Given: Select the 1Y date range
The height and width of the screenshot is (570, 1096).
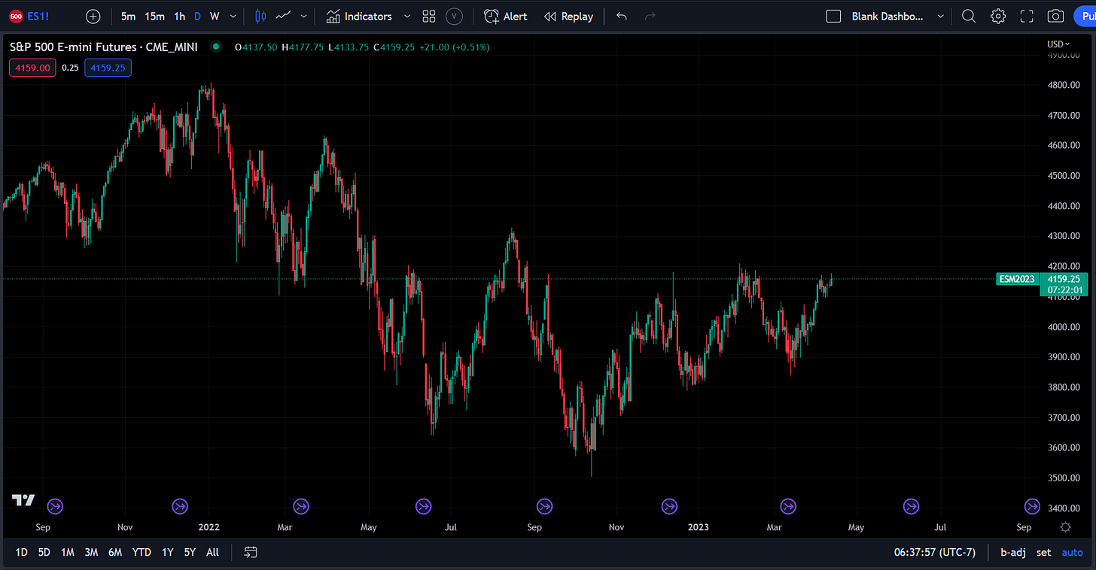Looking at the screenshot, I should point(167,552).
